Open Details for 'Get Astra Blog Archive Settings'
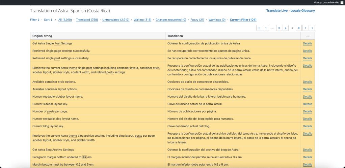Image resolution: width=345 pixels, height=168 pixels. click(x=307, y=150)
